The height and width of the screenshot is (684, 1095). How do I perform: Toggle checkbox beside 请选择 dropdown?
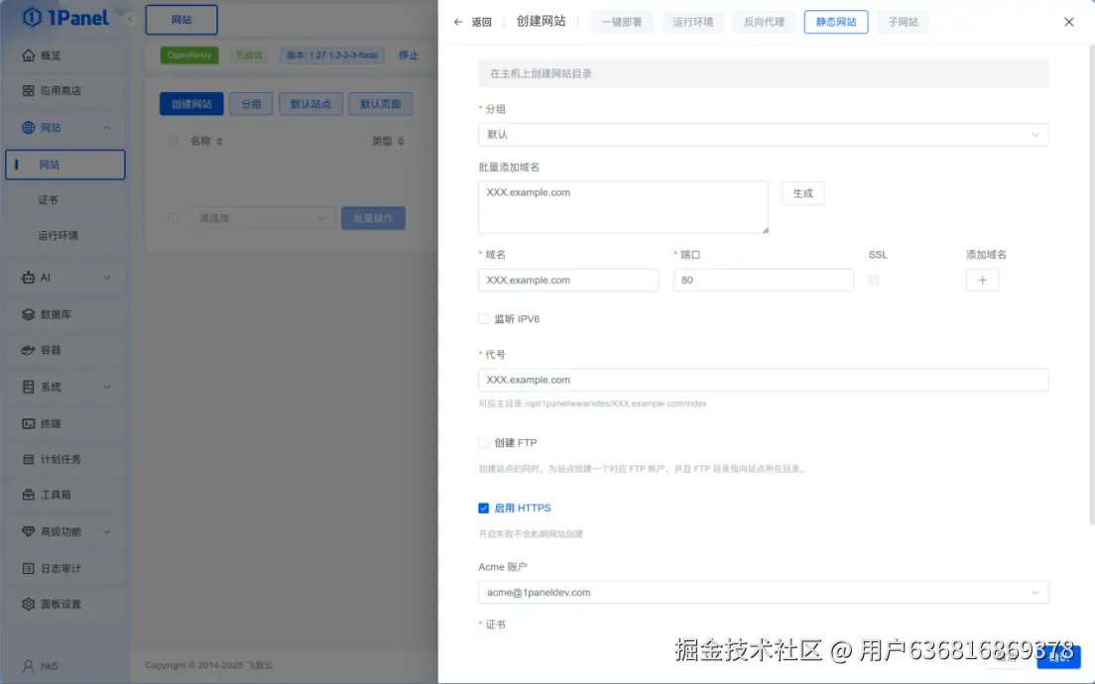click(174, 218)
